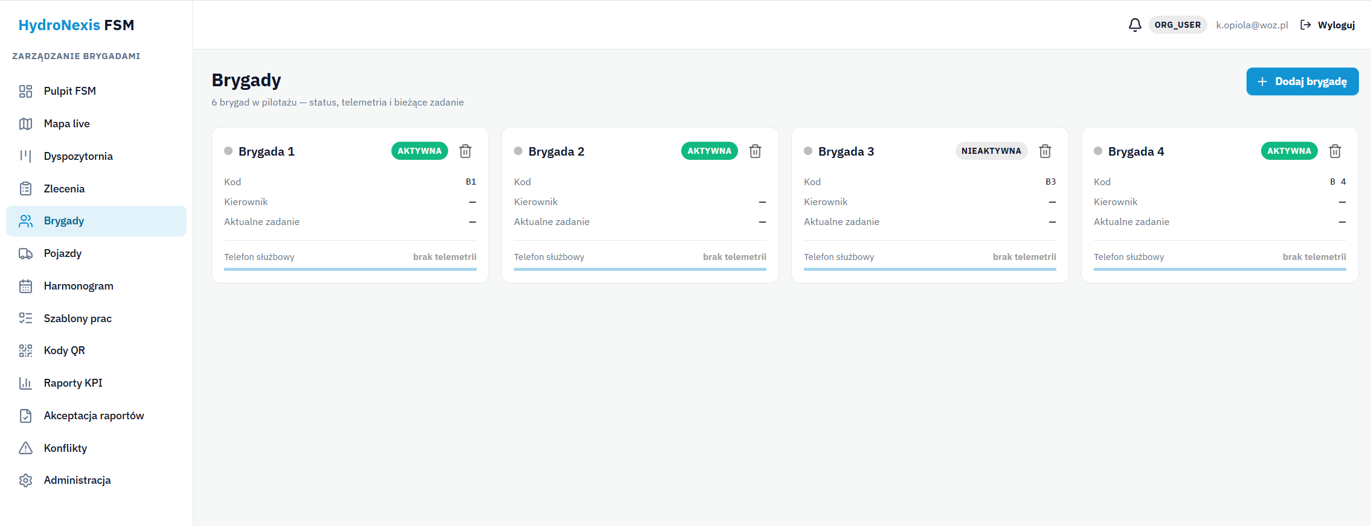Click code value B3
The image size is (1371, 526).
pos(1051,182)
